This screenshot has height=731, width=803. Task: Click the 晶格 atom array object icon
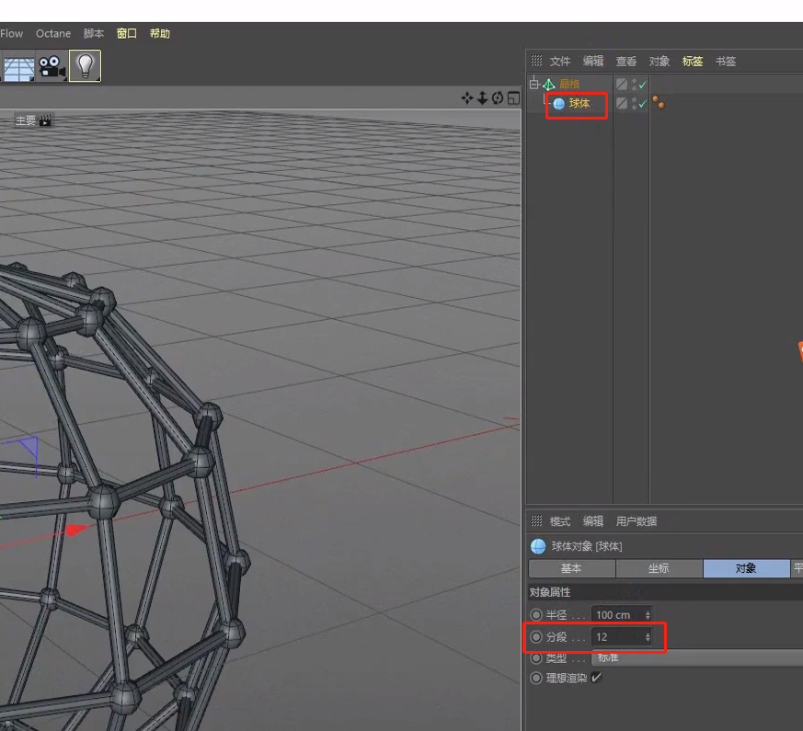point(549,85)
